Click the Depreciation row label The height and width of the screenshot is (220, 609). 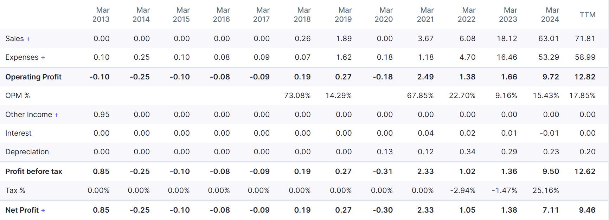[x=27, y=152]
